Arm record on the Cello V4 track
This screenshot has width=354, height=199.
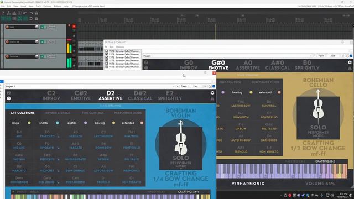point(7,56)
